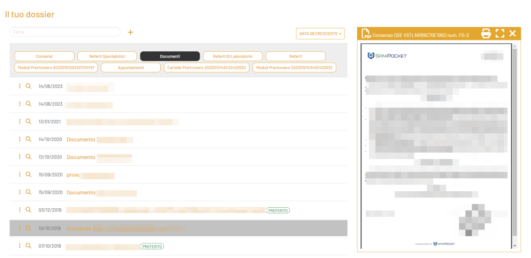Open the DATA DECRESCENTE sort dropdown
The width and height of the screenshot is (531, 258).
(320, 34)
